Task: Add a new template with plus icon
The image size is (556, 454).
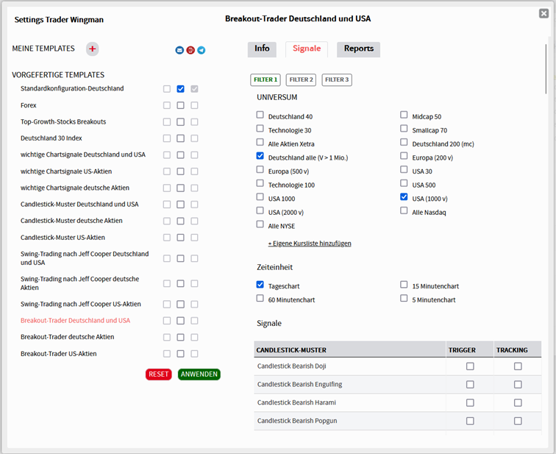Action: coord(92,49)
